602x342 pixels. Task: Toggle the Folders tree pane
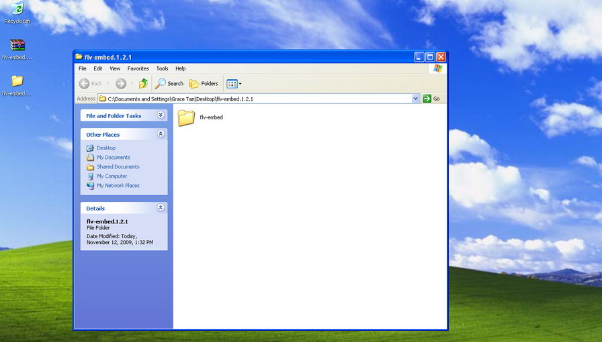[x=204, y=84]
